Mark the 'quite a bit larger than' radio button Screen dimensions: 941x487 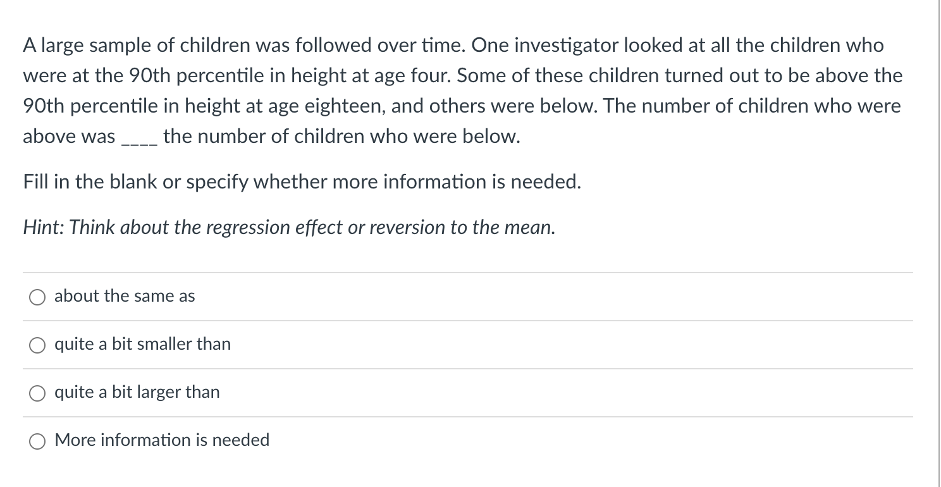tap(37, 393)
